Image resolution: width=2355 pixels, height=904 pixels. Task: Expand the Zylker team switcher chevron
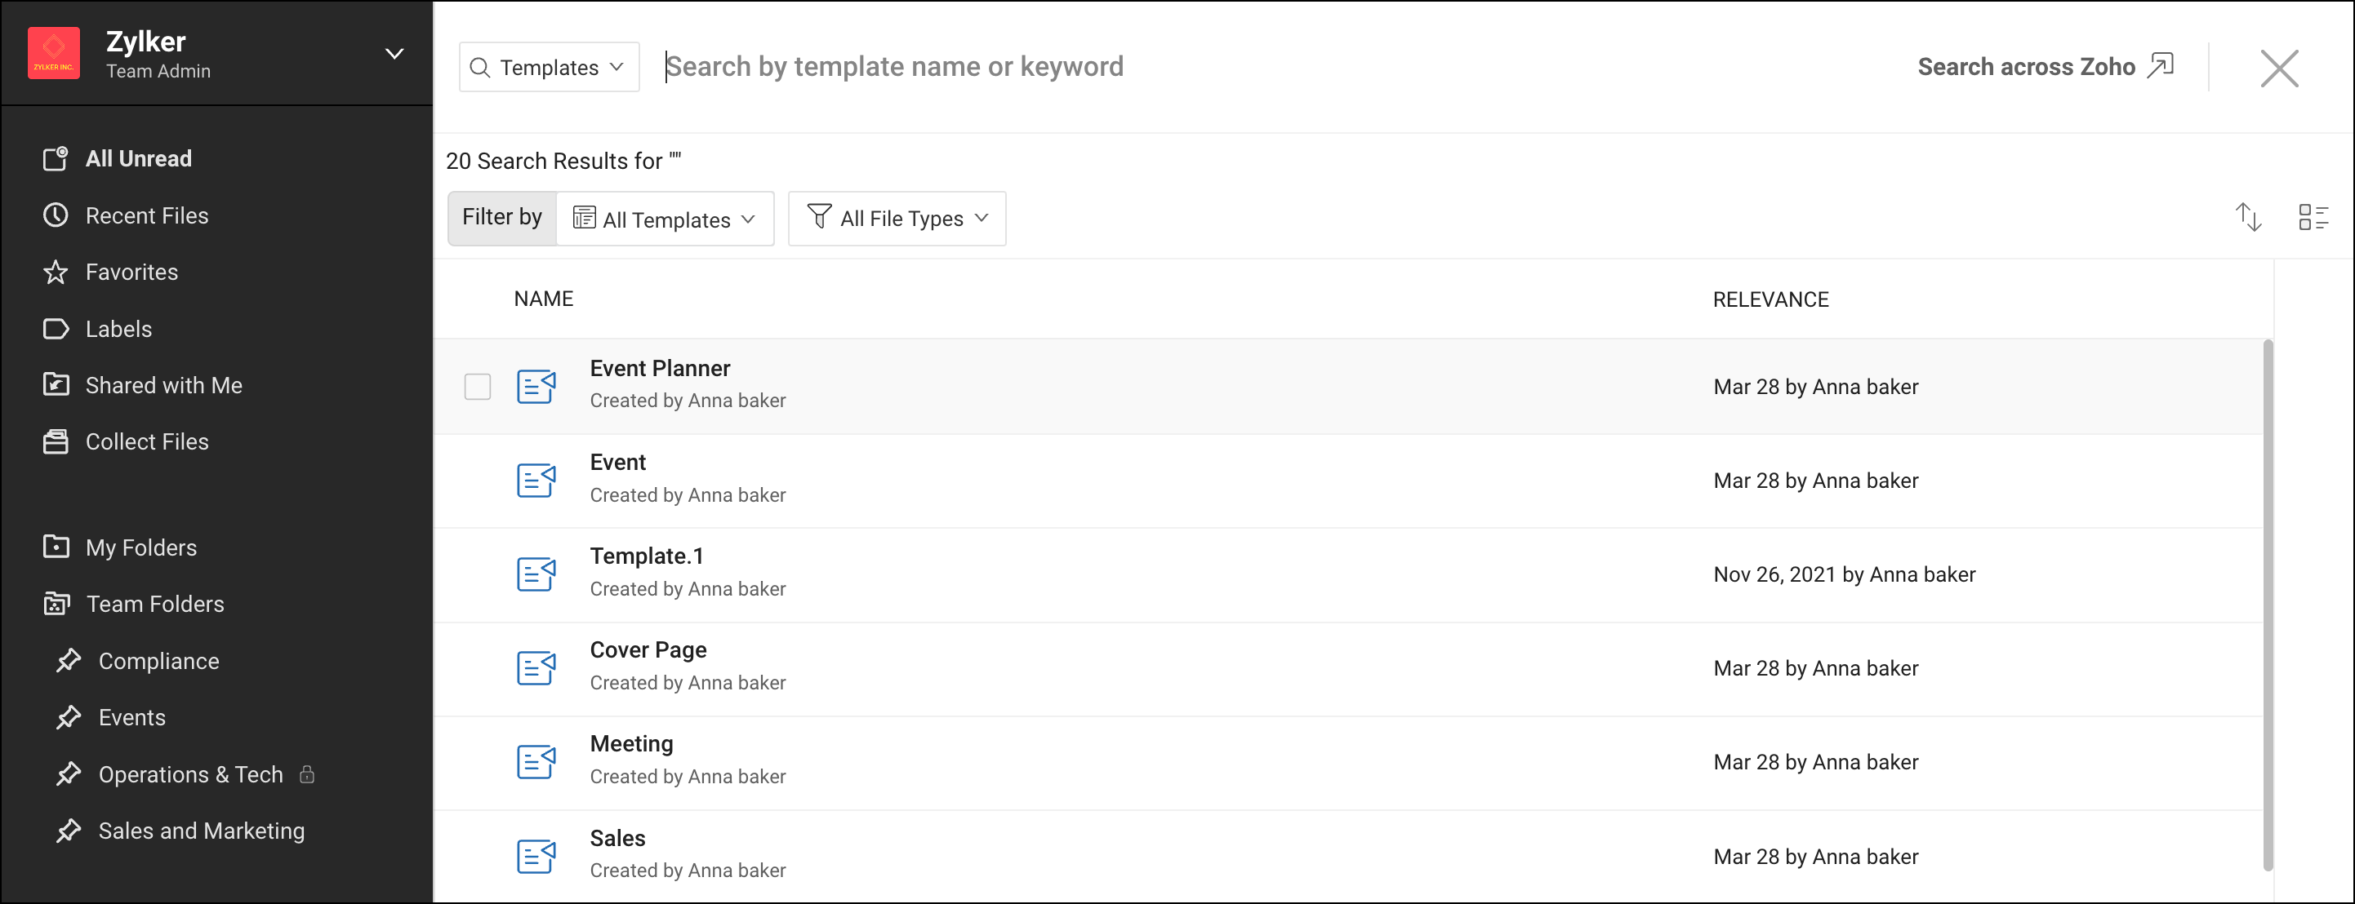(394, 54)
